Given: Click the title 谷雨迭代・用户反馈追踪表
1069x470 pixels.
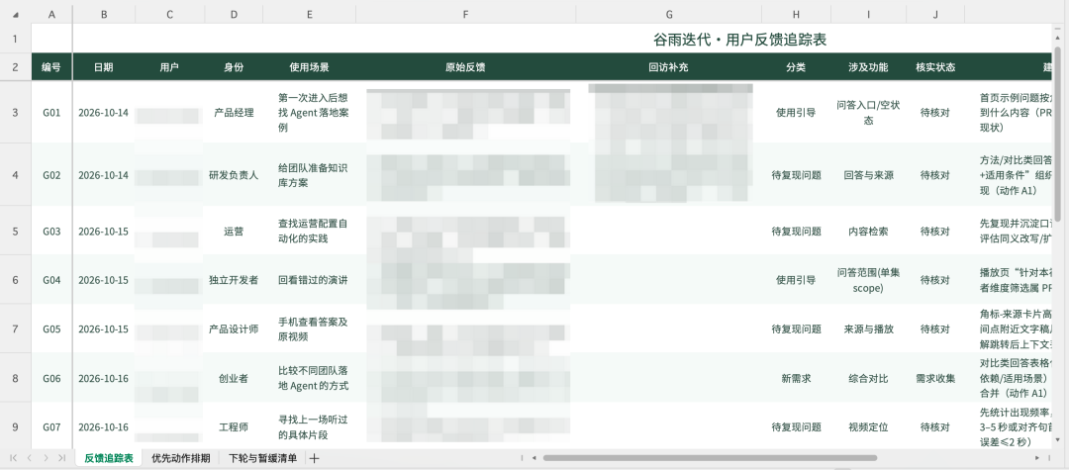Looking at the screenshot, I should coord(739,40).
